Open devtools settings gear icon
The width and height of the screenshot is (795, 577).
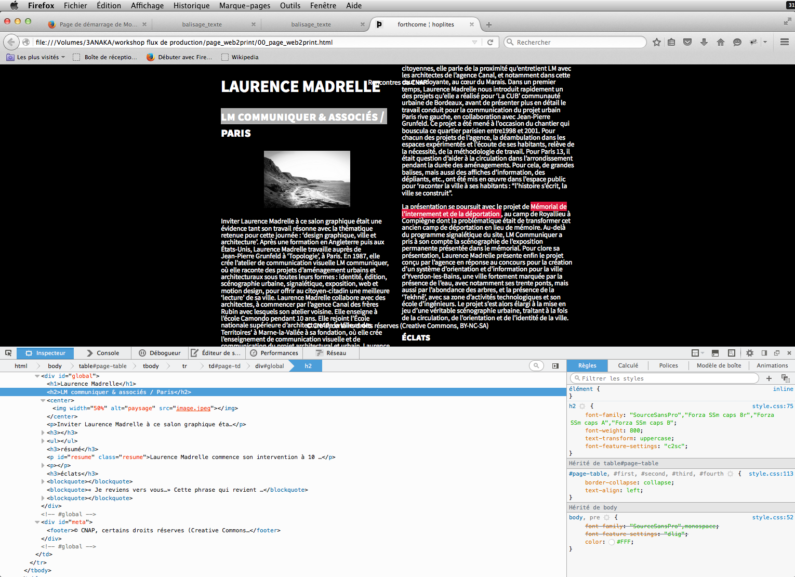(x=750, y=353)
